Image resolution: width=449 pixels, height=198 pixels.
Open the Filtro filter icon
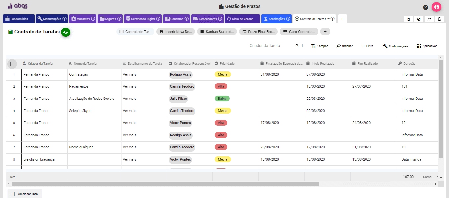pos(363,46)
